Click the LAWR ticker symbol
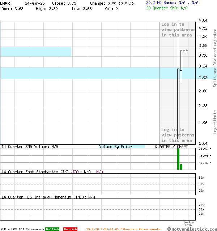 point(5,3)
